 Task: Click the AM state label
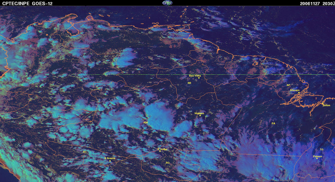click(x=146, y=122)
